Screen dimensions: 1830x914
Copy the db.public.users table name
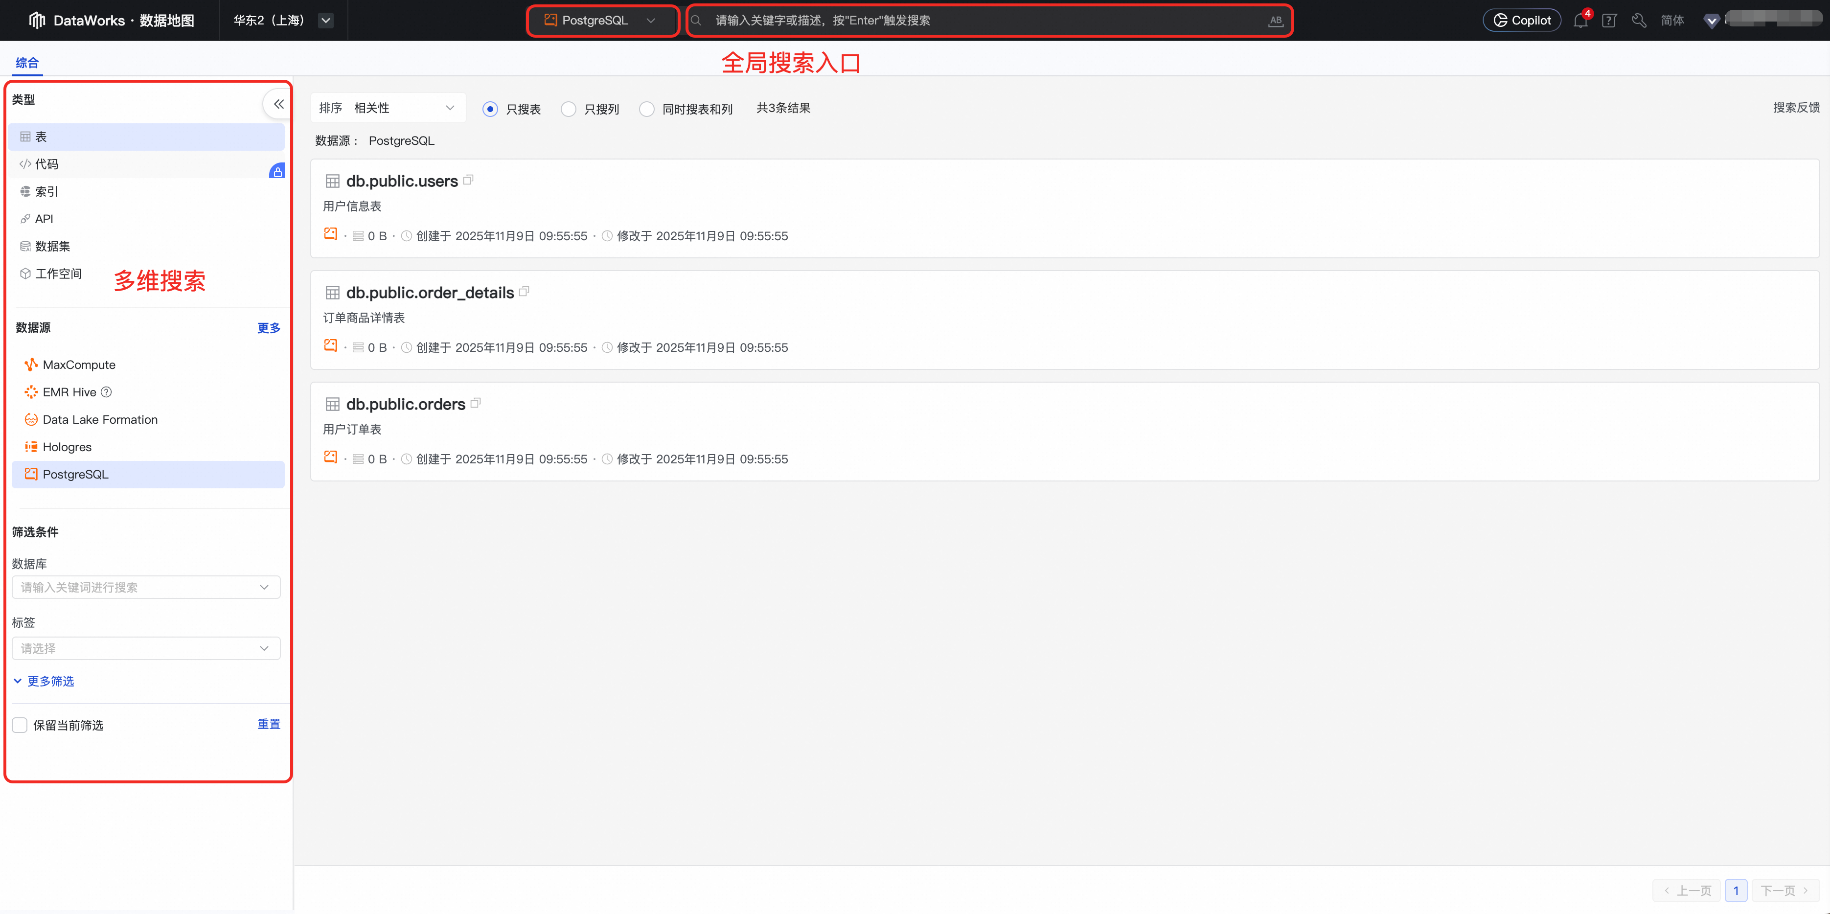pyautogui.click(x=468, y=181)
